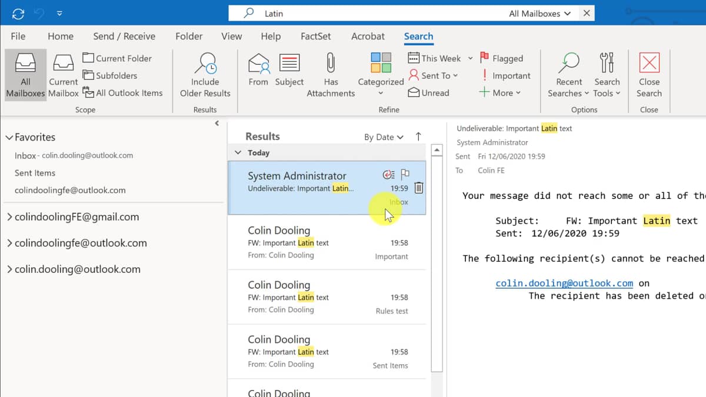This screenshot has width=706, height=397.
Task: Choose Current Folder scope
Action: pos(117,58)
